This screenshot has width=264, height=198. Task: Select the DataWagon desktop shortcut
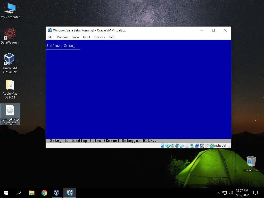[10, 36]
